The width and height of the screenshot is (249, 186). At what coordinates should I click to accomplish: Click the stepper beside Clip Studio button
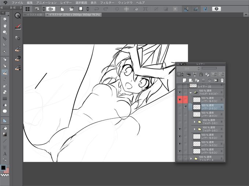coord(44,9)
